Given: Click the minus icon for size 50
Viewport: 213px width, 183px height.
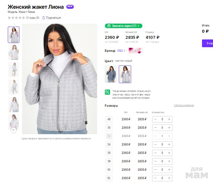Looking at the screenshot, I should (155, 128).
